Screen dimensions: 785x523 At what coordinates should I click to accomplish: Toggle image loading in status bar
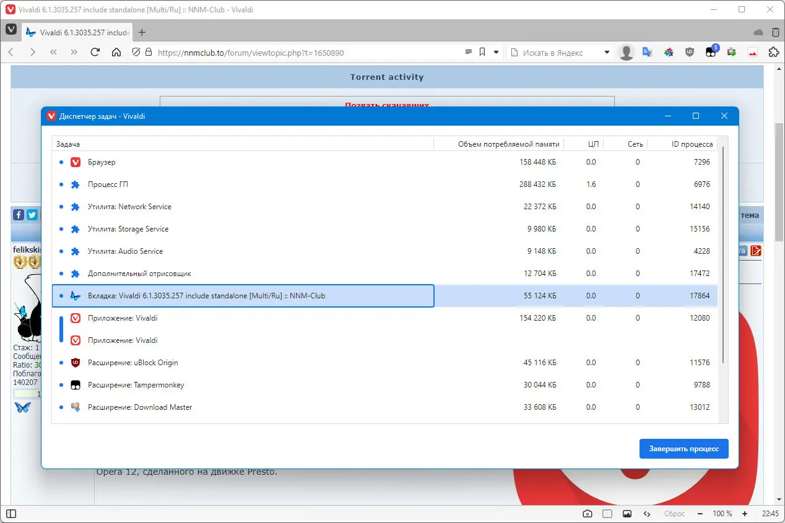tap(627, 514)
